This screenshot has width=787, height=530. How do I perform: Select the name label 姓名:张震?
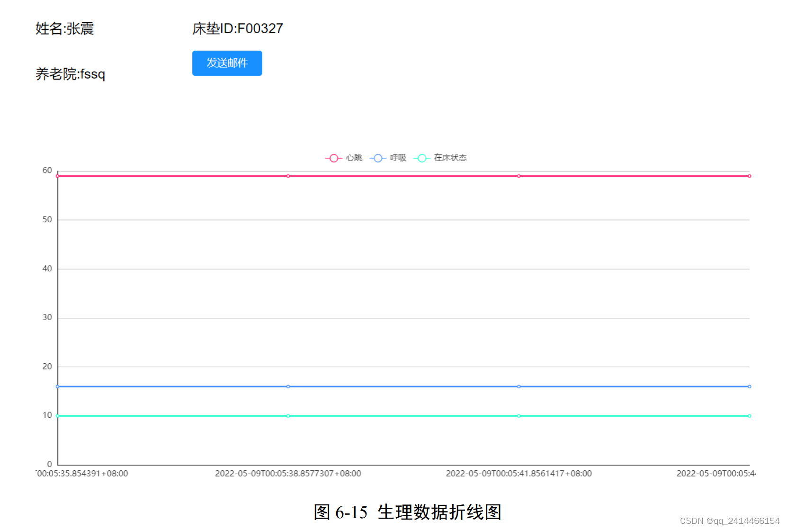click(x=65, y=29)
